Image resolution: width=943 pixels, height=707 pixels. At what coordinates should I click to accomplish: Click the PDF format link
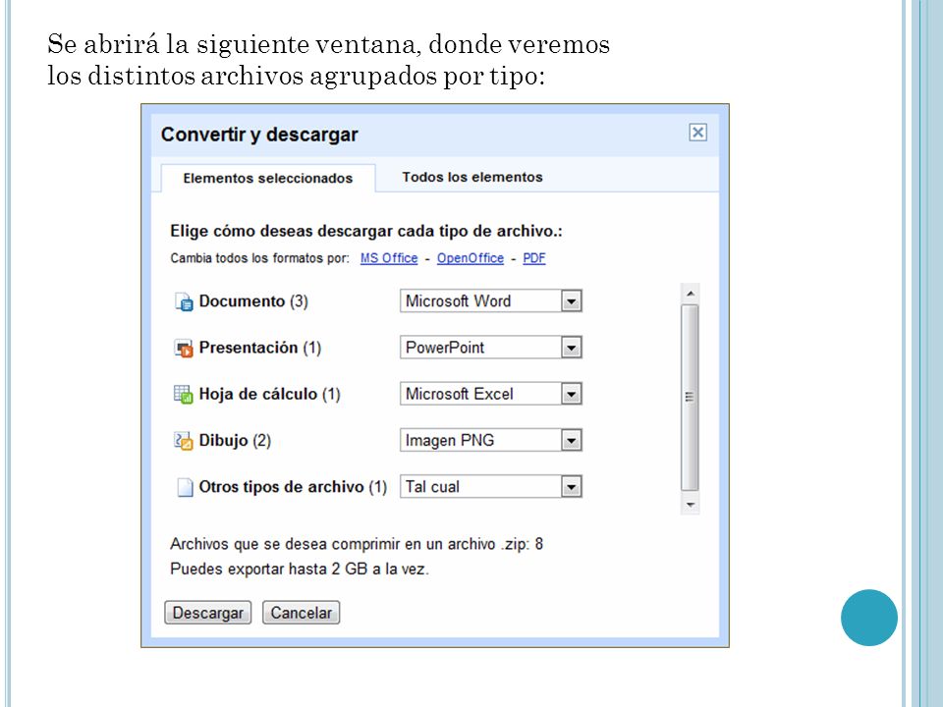(x=534, y=258)
